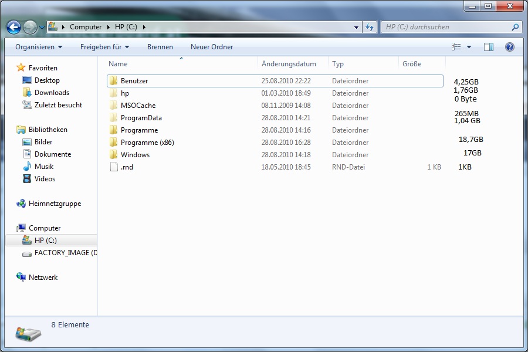Open Netzwerk in navigation pane

[x=43, y=277]
